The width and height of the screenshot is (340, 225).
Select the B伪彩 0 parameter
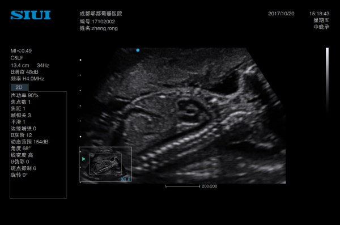20,162
